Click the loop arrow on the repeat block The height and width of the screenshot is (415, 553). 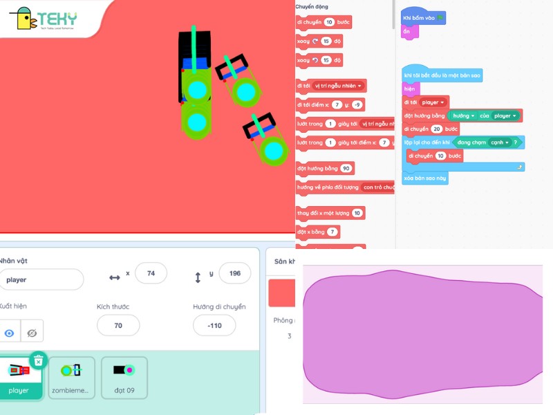(520, 167)
